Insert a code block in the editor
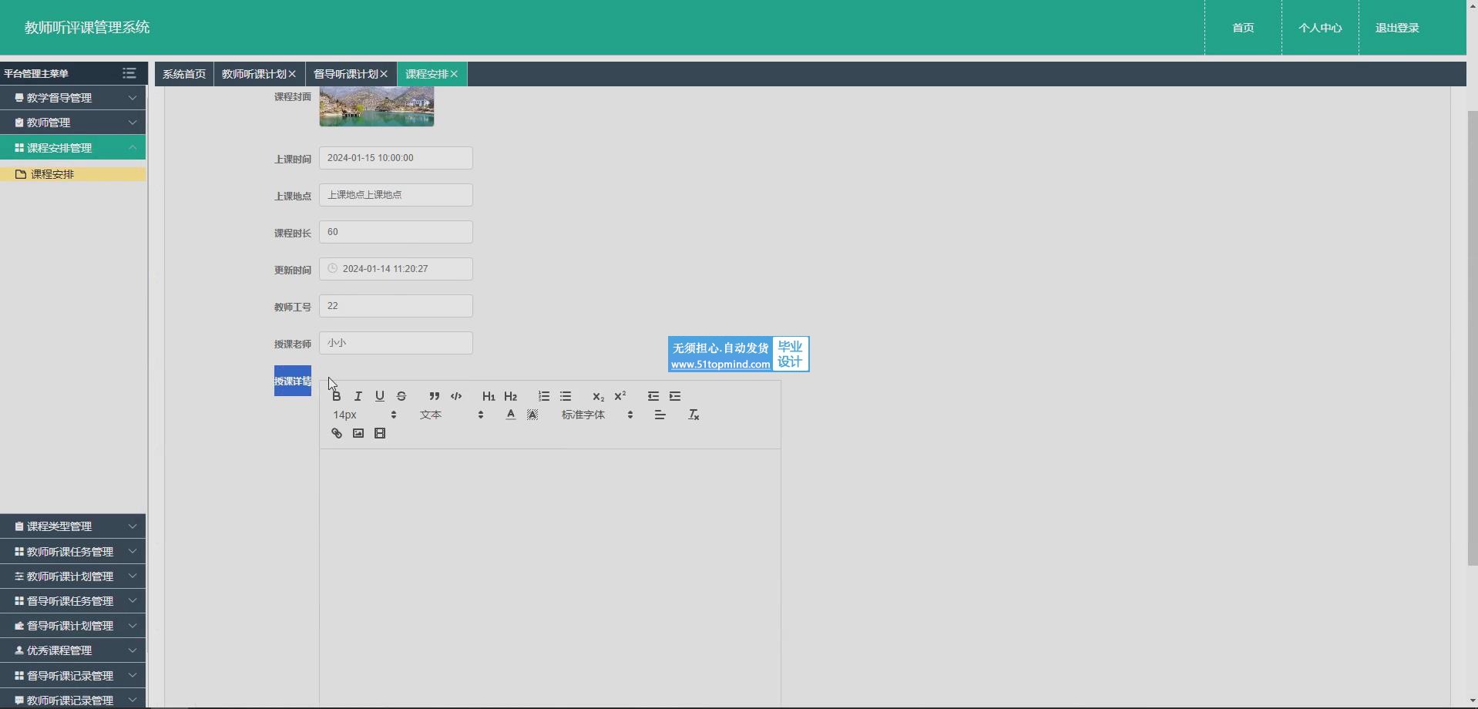Image resolution: width=1478 pixels, height=709 pixels. [x=456, y=396]
